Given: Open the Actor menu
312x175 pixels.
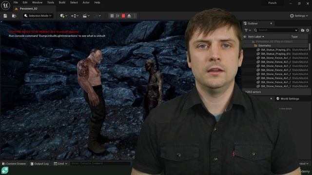Looking at the screenshot, I should (86, 2).
